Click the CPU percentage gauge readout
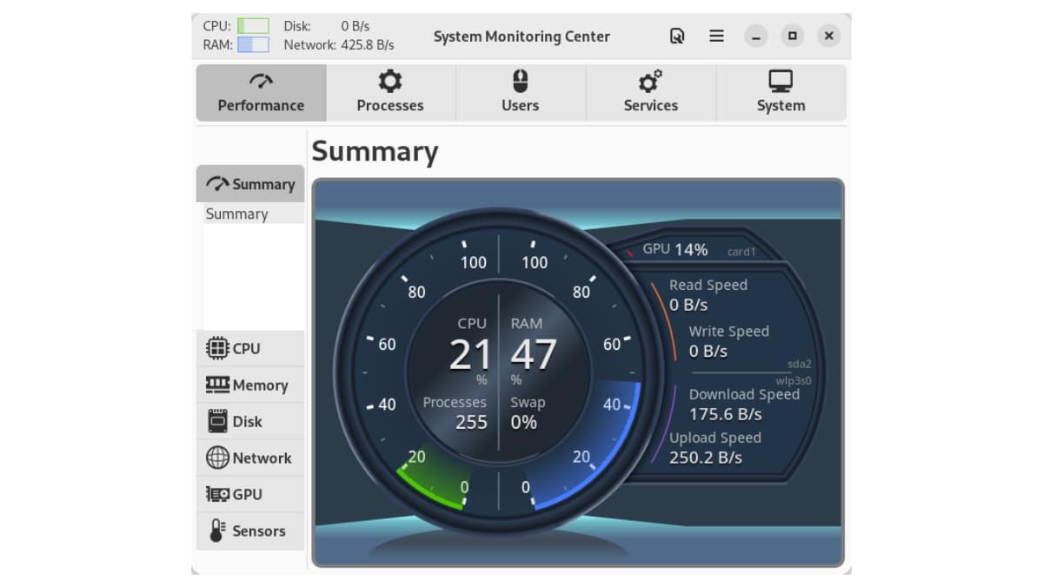Image resolution: width=1043 pixels, height=586 pixels. [469, 354]
